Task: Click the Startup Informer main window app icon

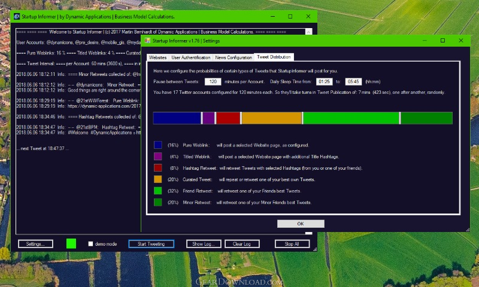Action: pyautogui.click(x=17, y=17)
